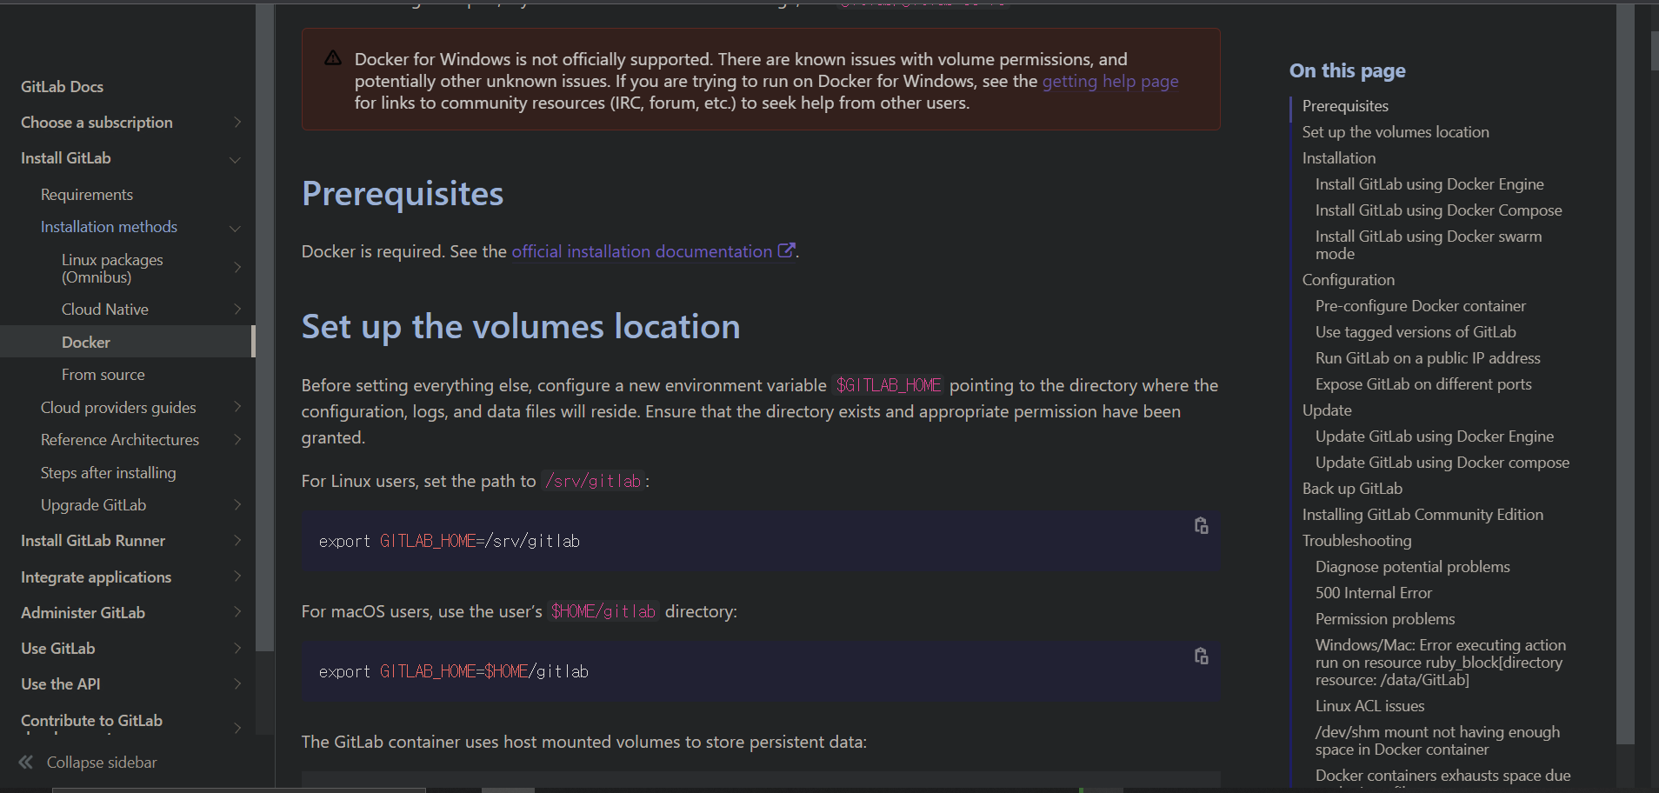
Task: Go to Permission problems entry
Action: [1385, 619]
